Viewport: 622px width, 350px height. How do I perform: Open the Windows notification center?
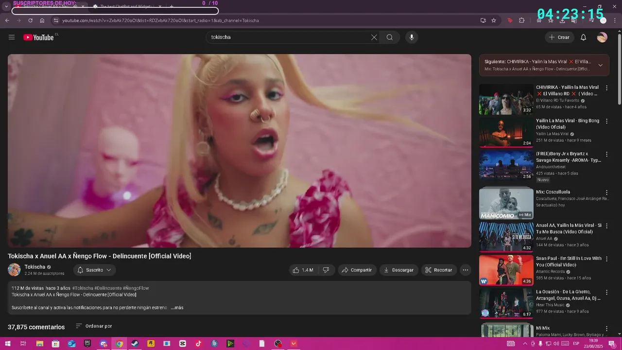(612, 344)
